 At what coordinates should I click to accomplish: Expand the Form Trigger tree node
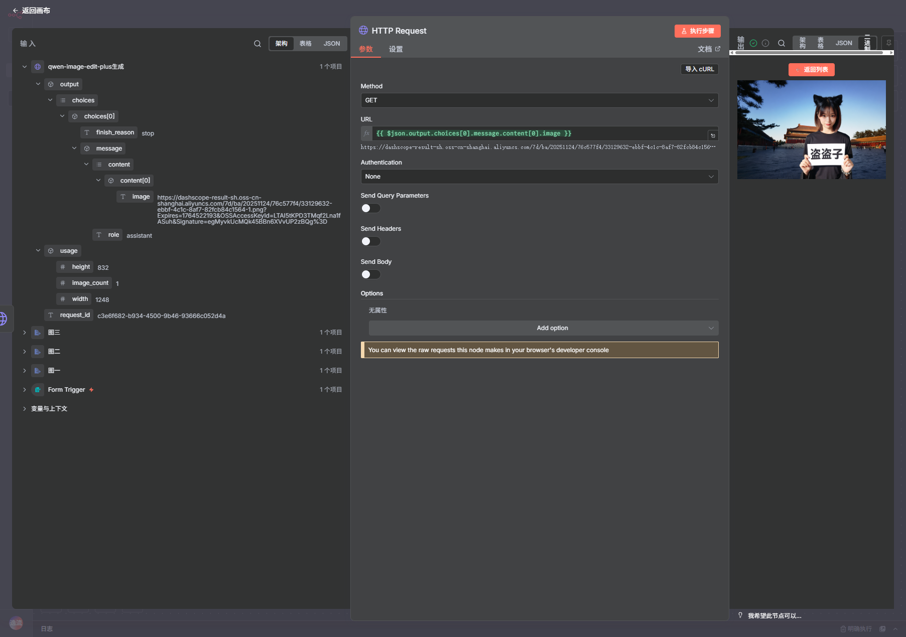(24, 390)
